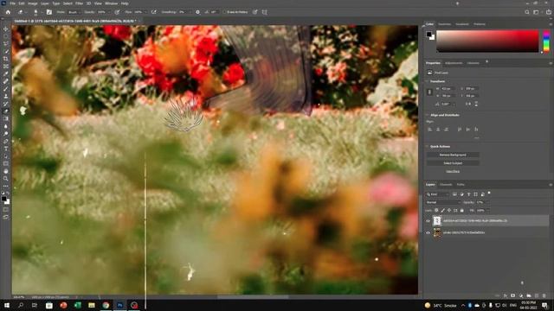Open the eraser Mode dropdown

pyautogui.click(x=74, y=12)
